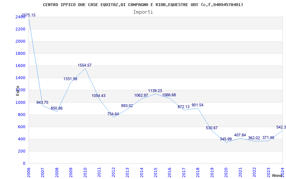This screenshot has width=286, height=179.
Task: Click the 400 y-axis tick label
Action: (x=22, y=139)
